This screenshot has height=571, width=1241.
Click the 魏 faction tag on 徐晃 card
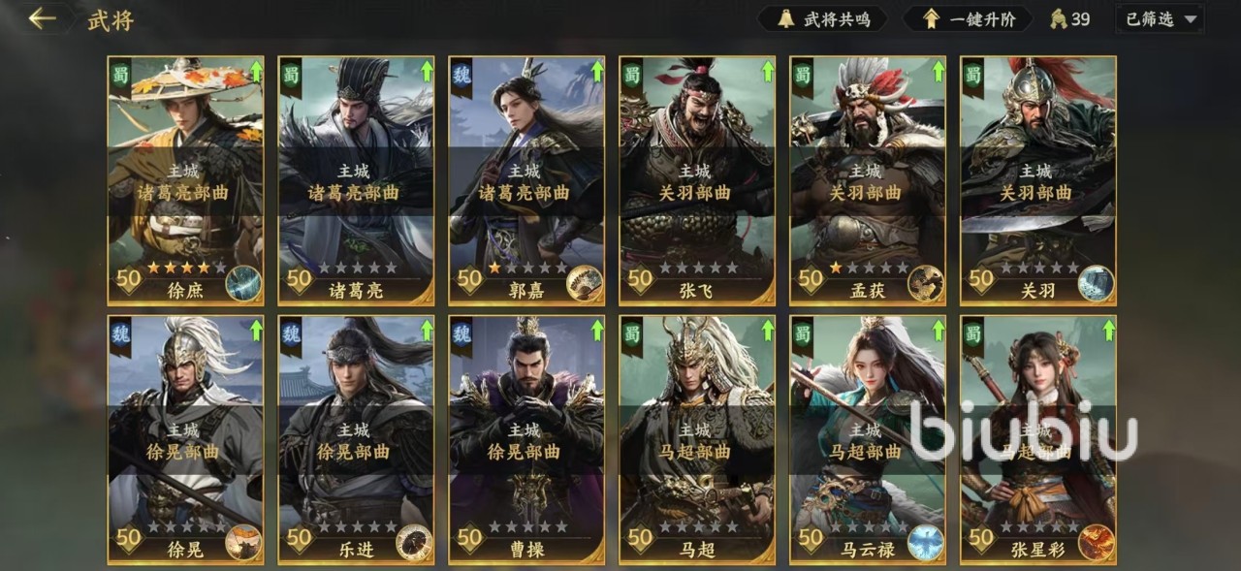point(120,334)
